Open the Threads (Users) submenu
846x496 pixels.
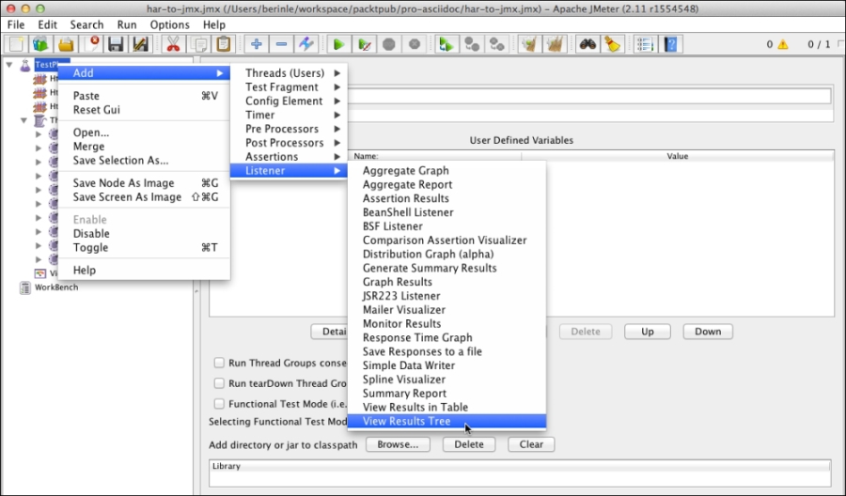pyautogui.click(x=289, y=72)
